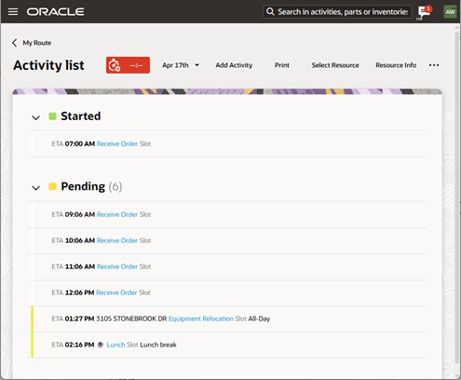The width and height of the screenshot is (461, 380).
Task: Select Print from the toolbar
Action: [282, 65]
